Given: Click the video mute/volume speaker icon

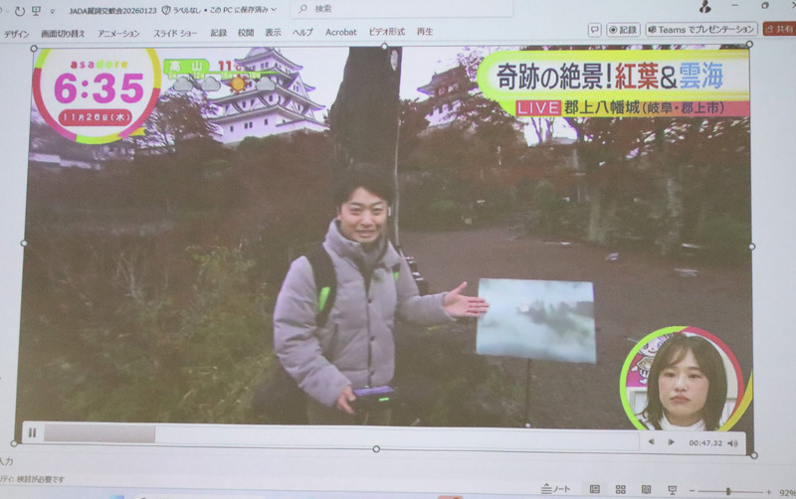Looking at the screenshot, I should coord(733,442).
